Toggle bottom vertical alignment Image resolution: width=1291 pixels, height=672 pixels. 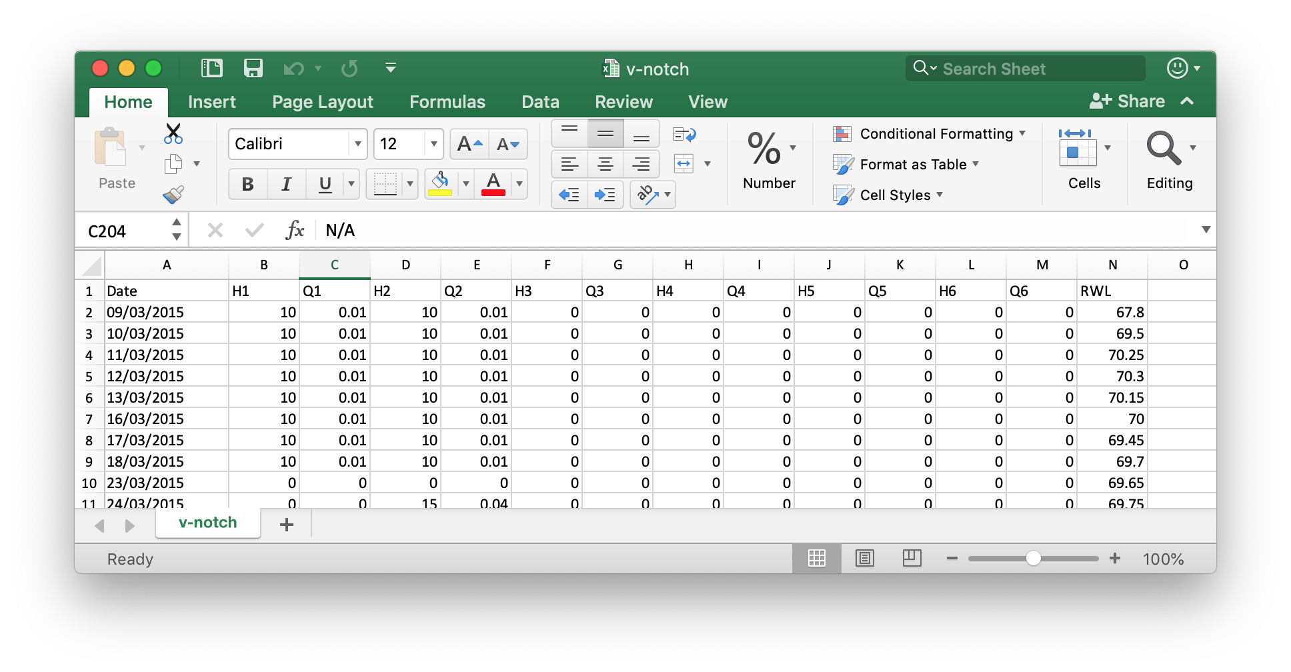point(641,133)
